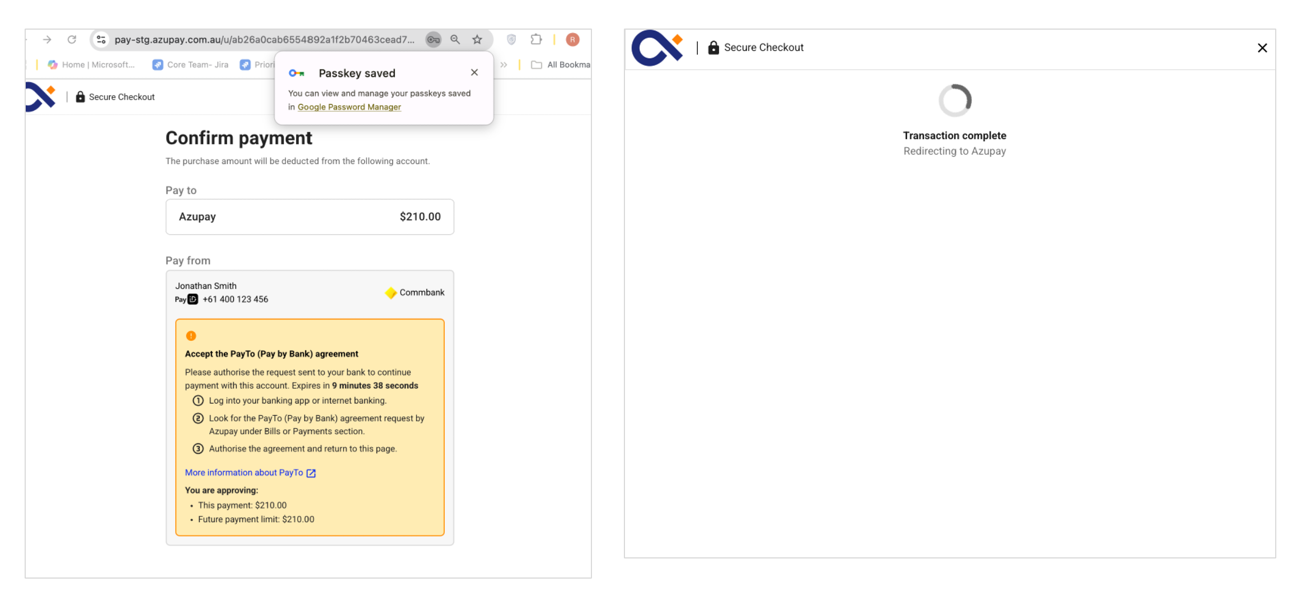Click Azupay logo in Transaction complete panel
Image resolution: width=1297 pixels, height=601 pixels.
pyautogui.click(x=657, y=48)
